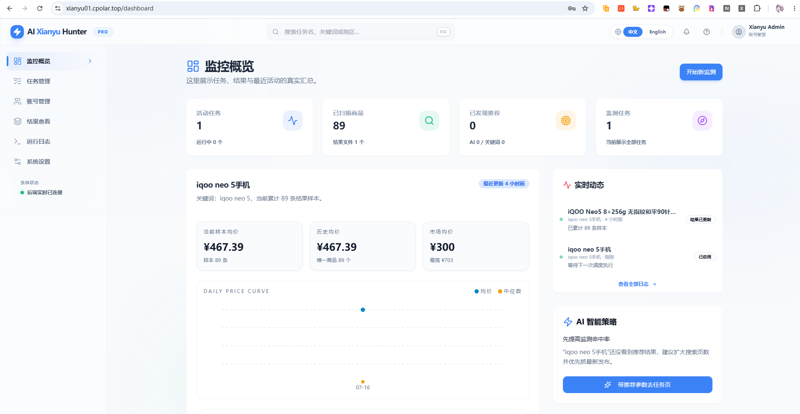Screen dimensions: 800x414
Task: Click the 已启用 status badge
Action: (x=705, y=257)
